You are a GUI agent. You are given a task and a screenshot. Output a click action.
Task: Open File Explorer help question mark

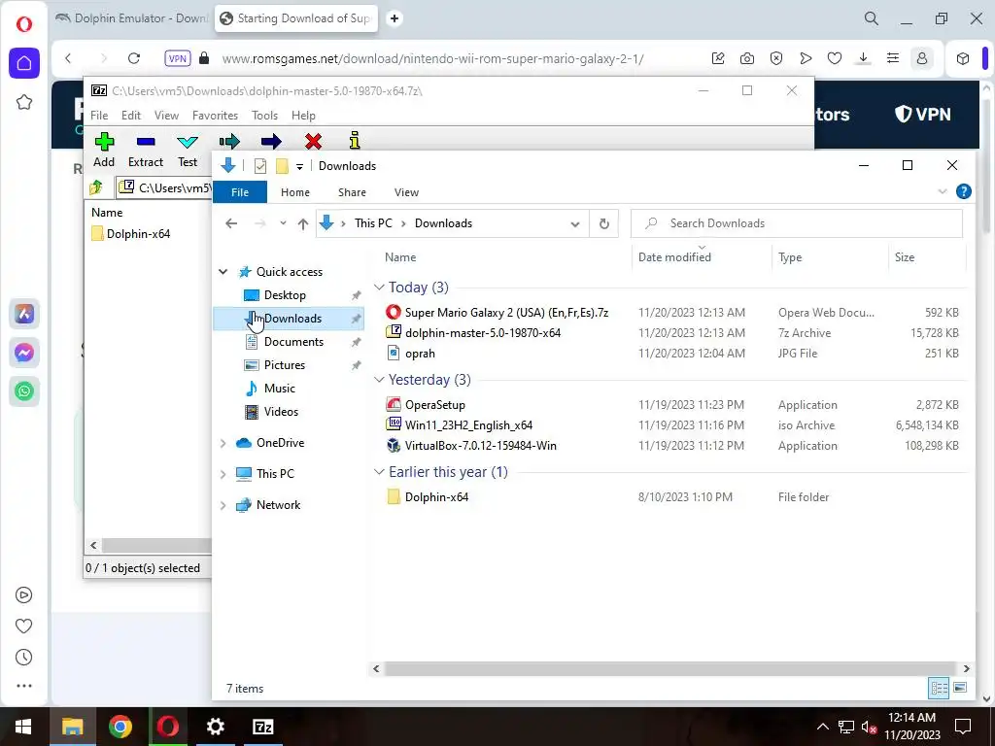pyautogui.click(x=963, y=191)
